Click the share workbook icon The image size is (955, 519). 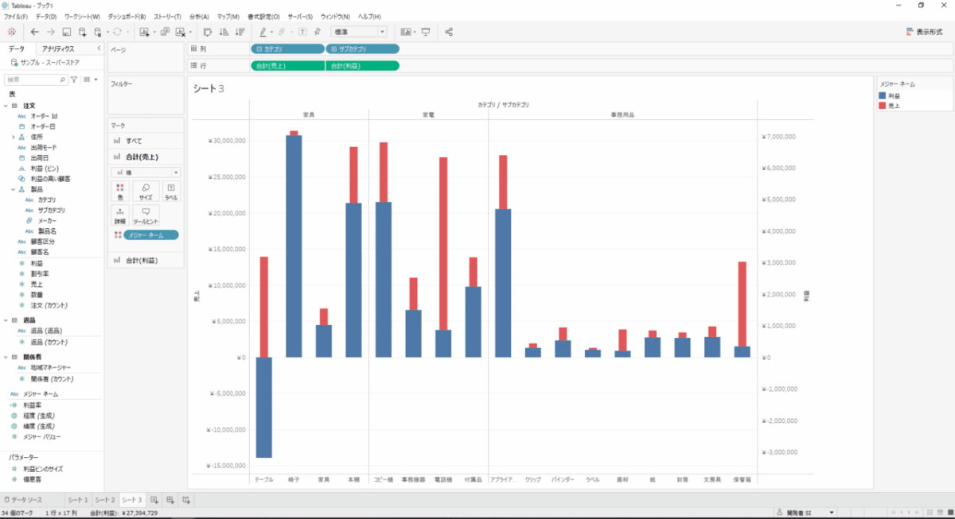click(449, 32)
